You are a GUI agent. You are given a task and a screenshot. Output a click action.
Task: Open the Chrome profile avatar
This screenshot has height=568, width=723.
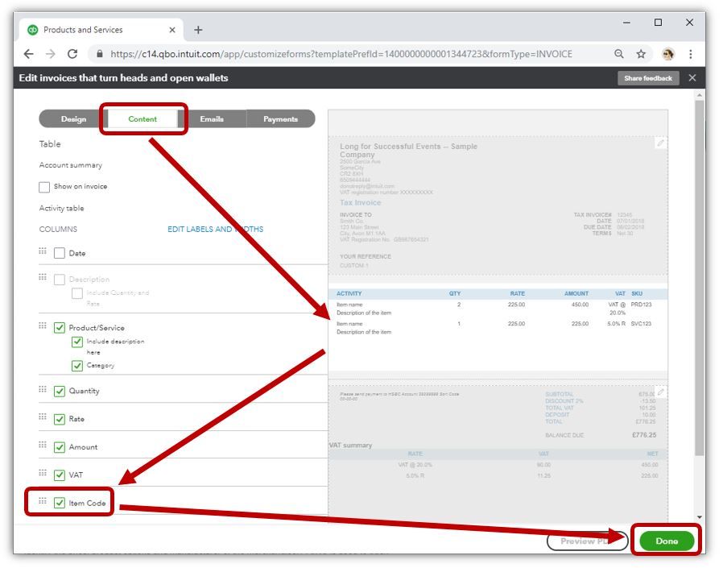[x=668, y=54]
